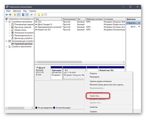
Task: Click the Диспетчер устройств icon
Action: [x=12, y=38]
